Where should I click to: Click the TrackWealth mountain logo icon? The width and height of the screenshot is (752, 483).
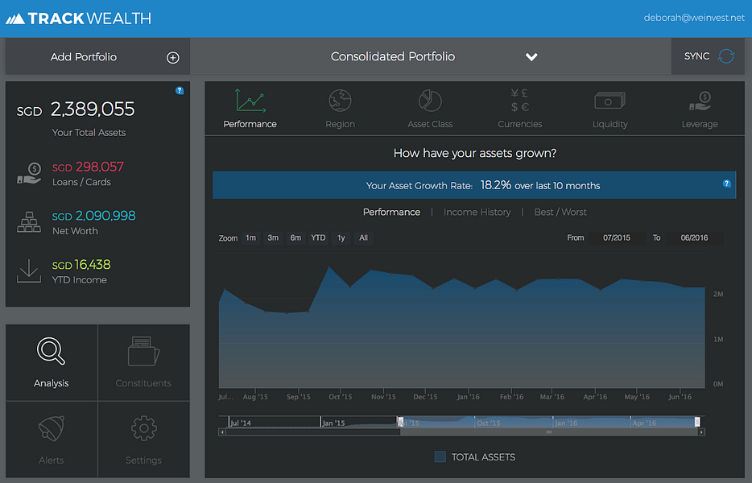tap(14, 19)
